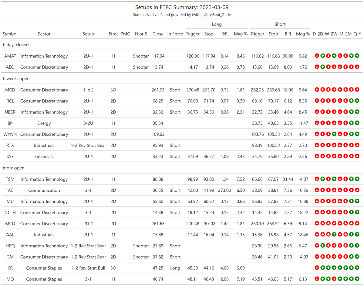Click the 'H or S' column header
Viewport: 364px width, 286px height.
[141, 34]
